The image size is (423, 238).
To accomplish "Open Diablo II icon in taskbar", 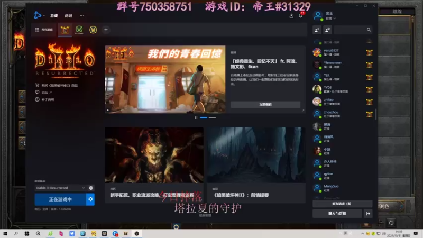I will tap(126, 234).
